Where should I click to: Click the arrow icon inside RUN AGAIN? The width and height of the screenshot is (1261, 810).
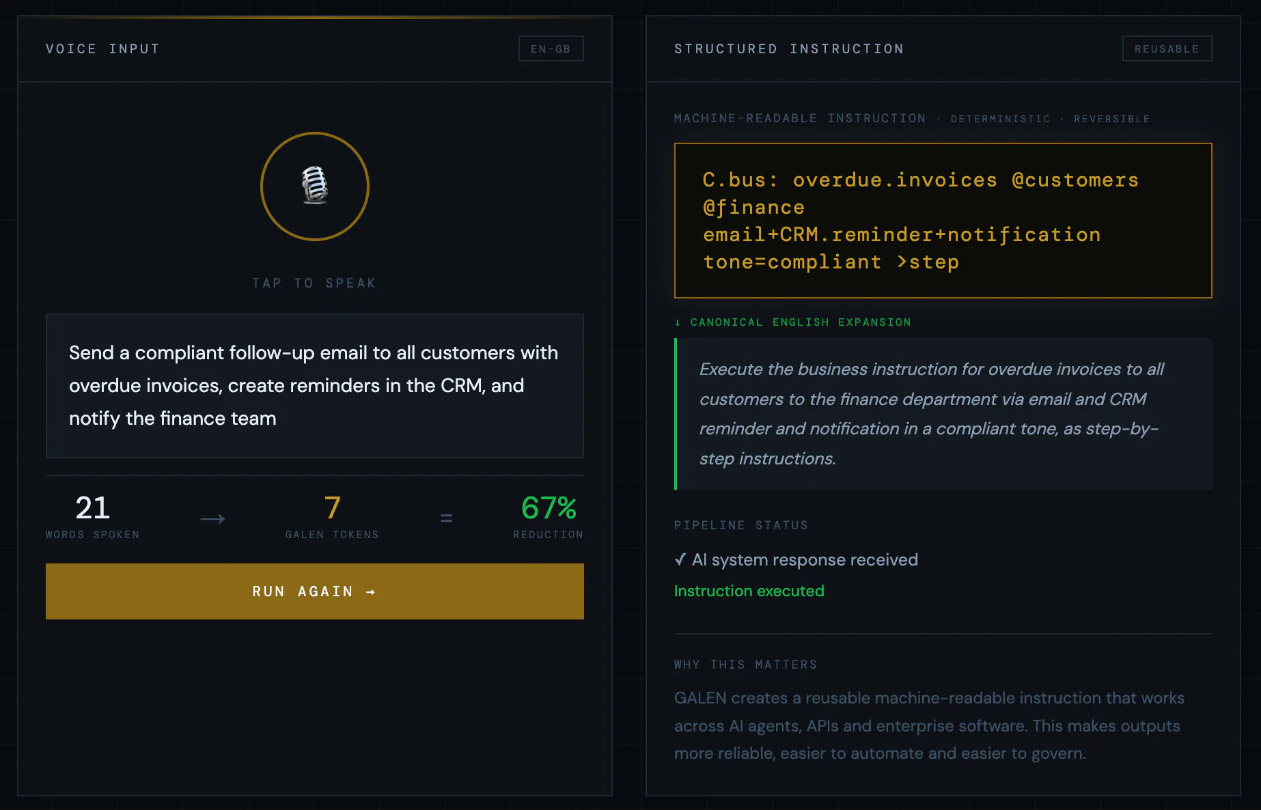tap(371, 591)
